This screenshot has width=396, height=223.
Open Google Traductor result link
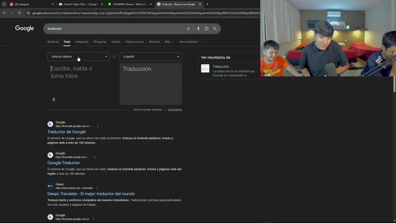63,163
